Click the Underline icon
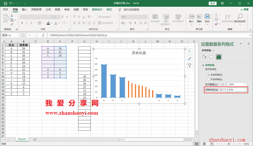The image size is (253, 146). (31, 23)
